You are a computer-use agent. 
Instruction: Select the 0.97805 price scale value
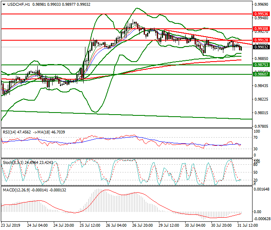[261, 126]
